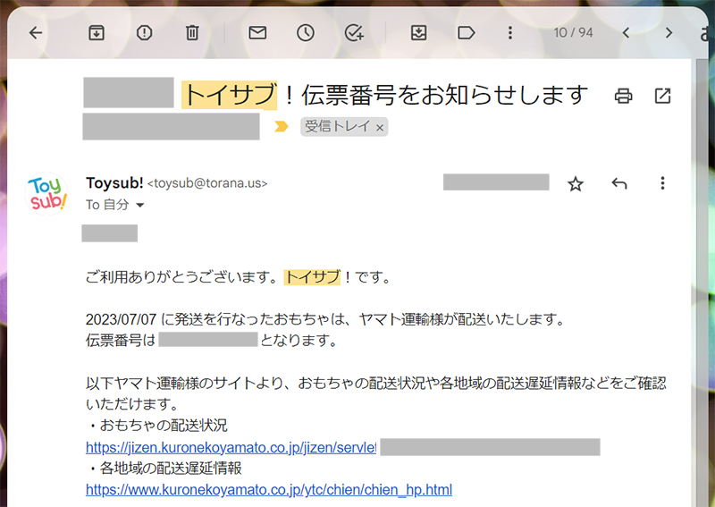Open the jizen.kuronekoyamato.co.jp tracking link

pos(231,448)
